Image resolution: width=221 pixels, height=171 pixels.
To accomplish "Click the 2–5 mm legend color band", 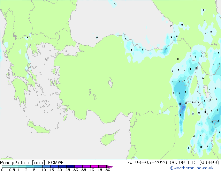I will pos(30,166).
